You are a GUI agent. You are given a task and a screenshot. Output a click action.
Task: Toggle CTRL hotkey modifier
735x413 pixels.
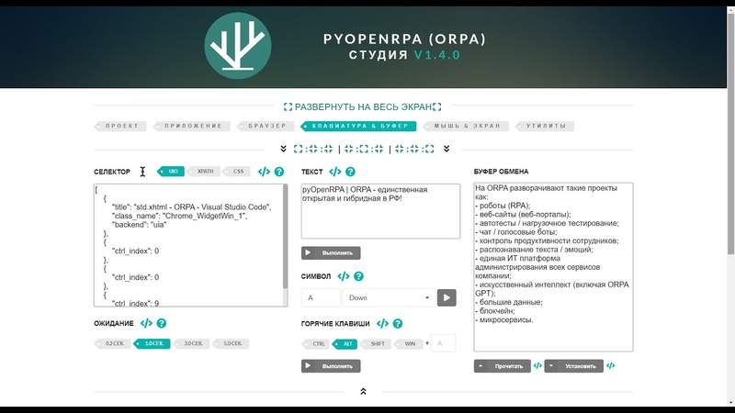[x=316, y=344]
